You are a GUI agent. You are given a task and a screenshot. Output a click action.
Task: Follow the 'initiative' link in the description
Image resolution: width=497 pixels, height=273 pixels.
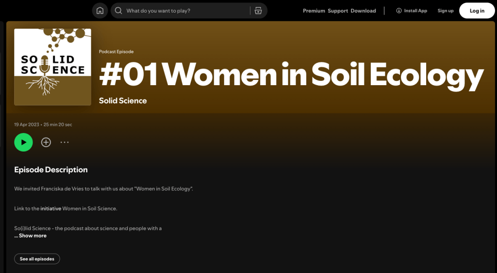(x=50, y=209)
